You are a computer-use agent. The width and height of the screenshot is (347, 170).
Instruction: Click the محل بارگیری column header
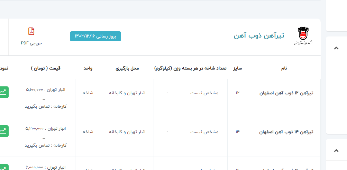pos(127,68)
